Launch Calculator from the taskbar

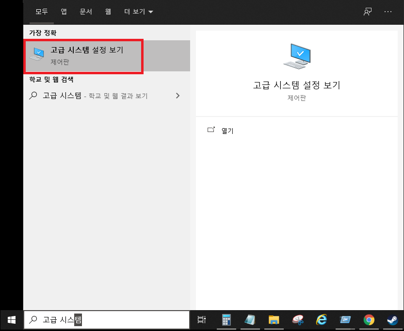[x=226, y=320]
